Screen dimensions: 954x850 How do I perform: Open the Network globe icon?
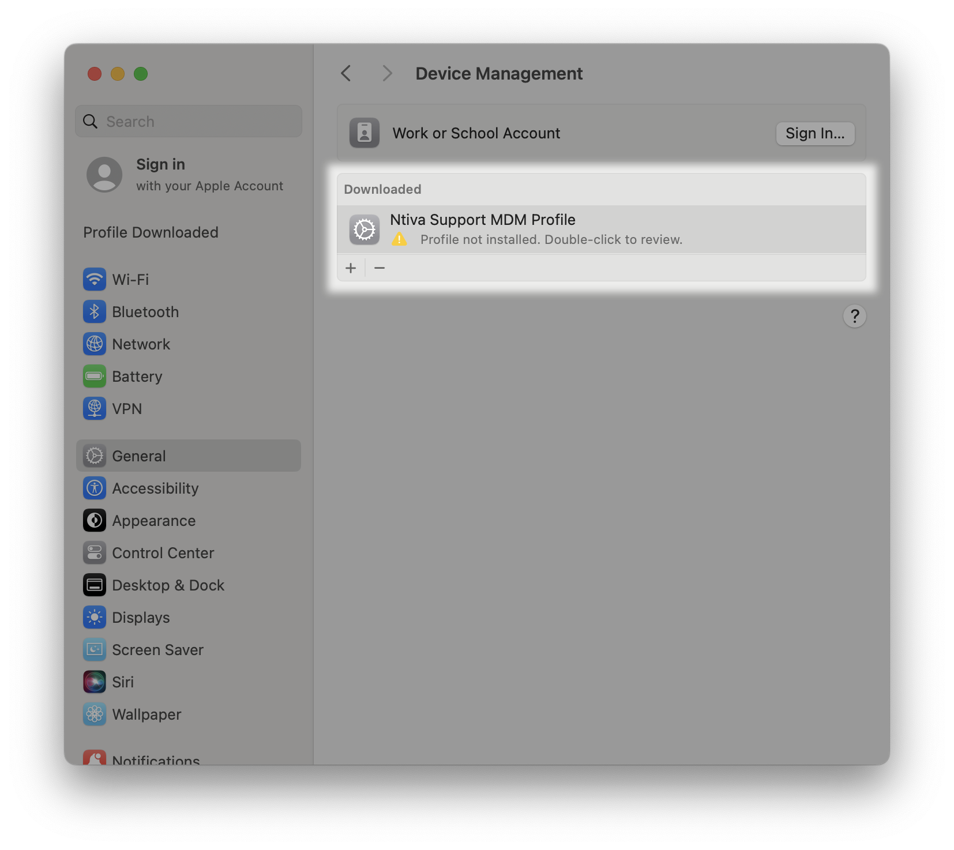point(95,344)
